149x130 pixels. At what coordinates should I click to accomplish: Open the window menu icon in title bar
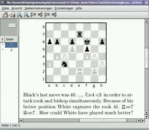(x=2, y=2)
